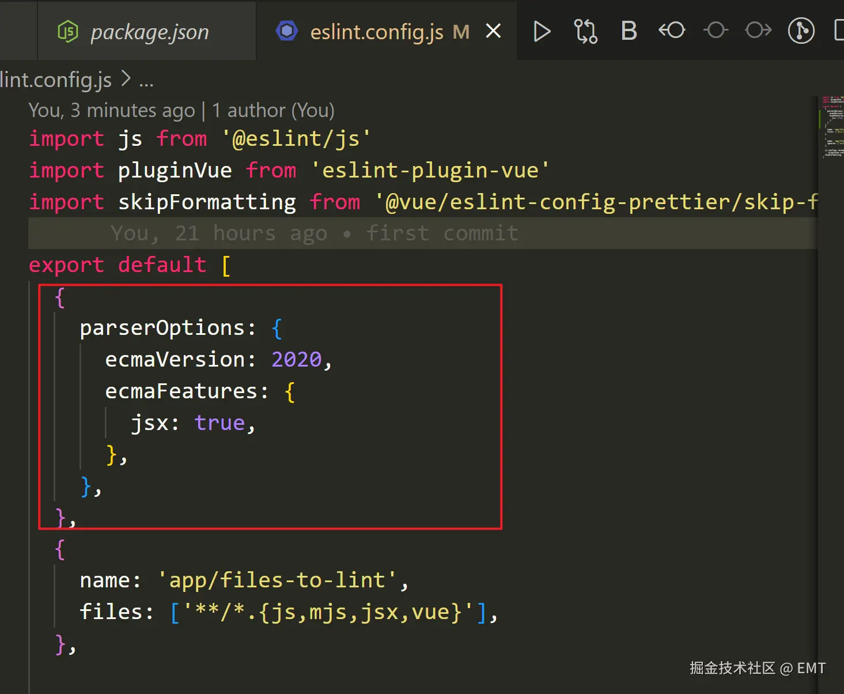Open the git graph circular icon
This screenshot has width=844, height=694.
pyautogui.click(x=801, y=31)
